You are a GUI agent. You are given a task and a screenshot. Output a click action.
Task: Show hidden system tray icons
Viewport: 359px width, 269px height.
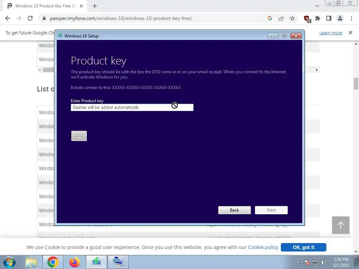click(x=298, y=262)
